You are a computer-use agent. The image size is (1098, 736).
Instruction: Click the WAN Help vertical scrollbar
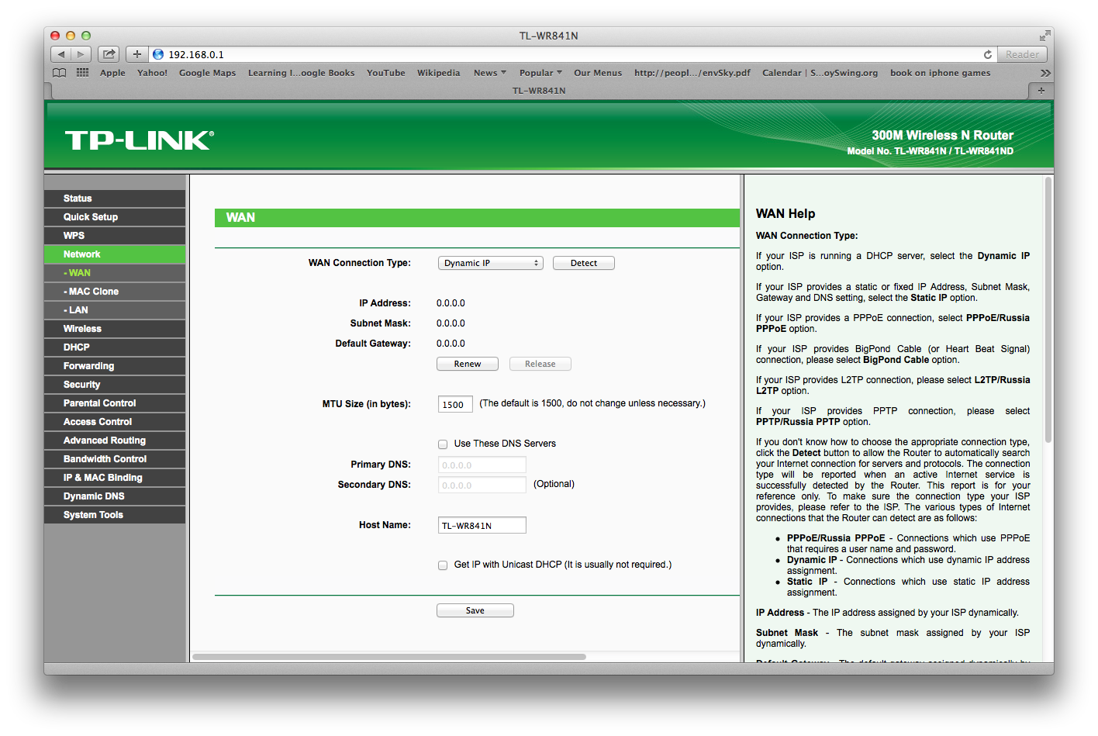1048,310
